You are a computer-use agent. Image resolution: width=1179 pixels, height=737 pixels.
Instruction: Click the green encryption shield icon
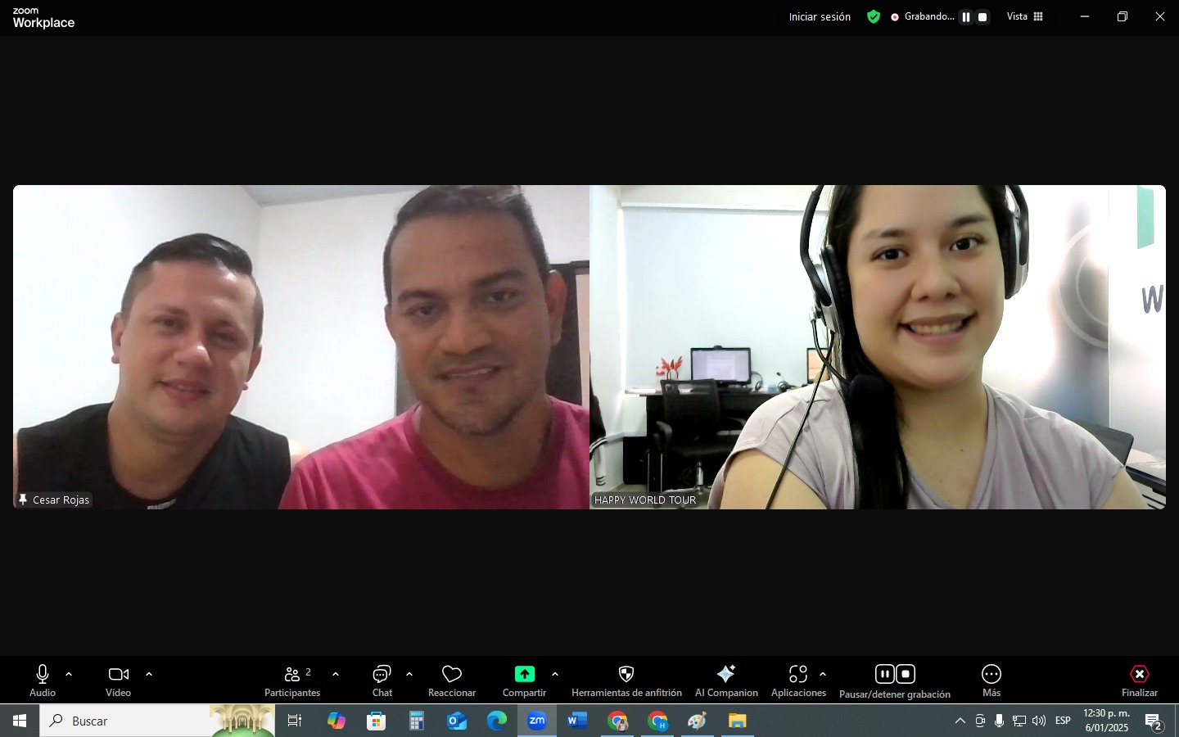[x=874, y=16]
